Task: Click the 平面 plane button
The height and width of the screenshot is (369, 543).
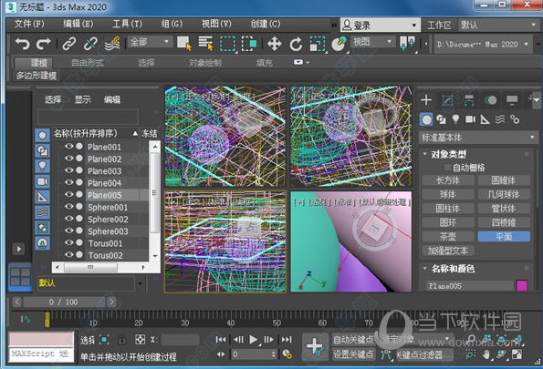Action: tap(504, 237)
